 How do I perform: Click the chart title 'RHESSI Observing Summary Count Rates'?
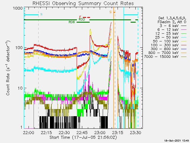point(83,3)
